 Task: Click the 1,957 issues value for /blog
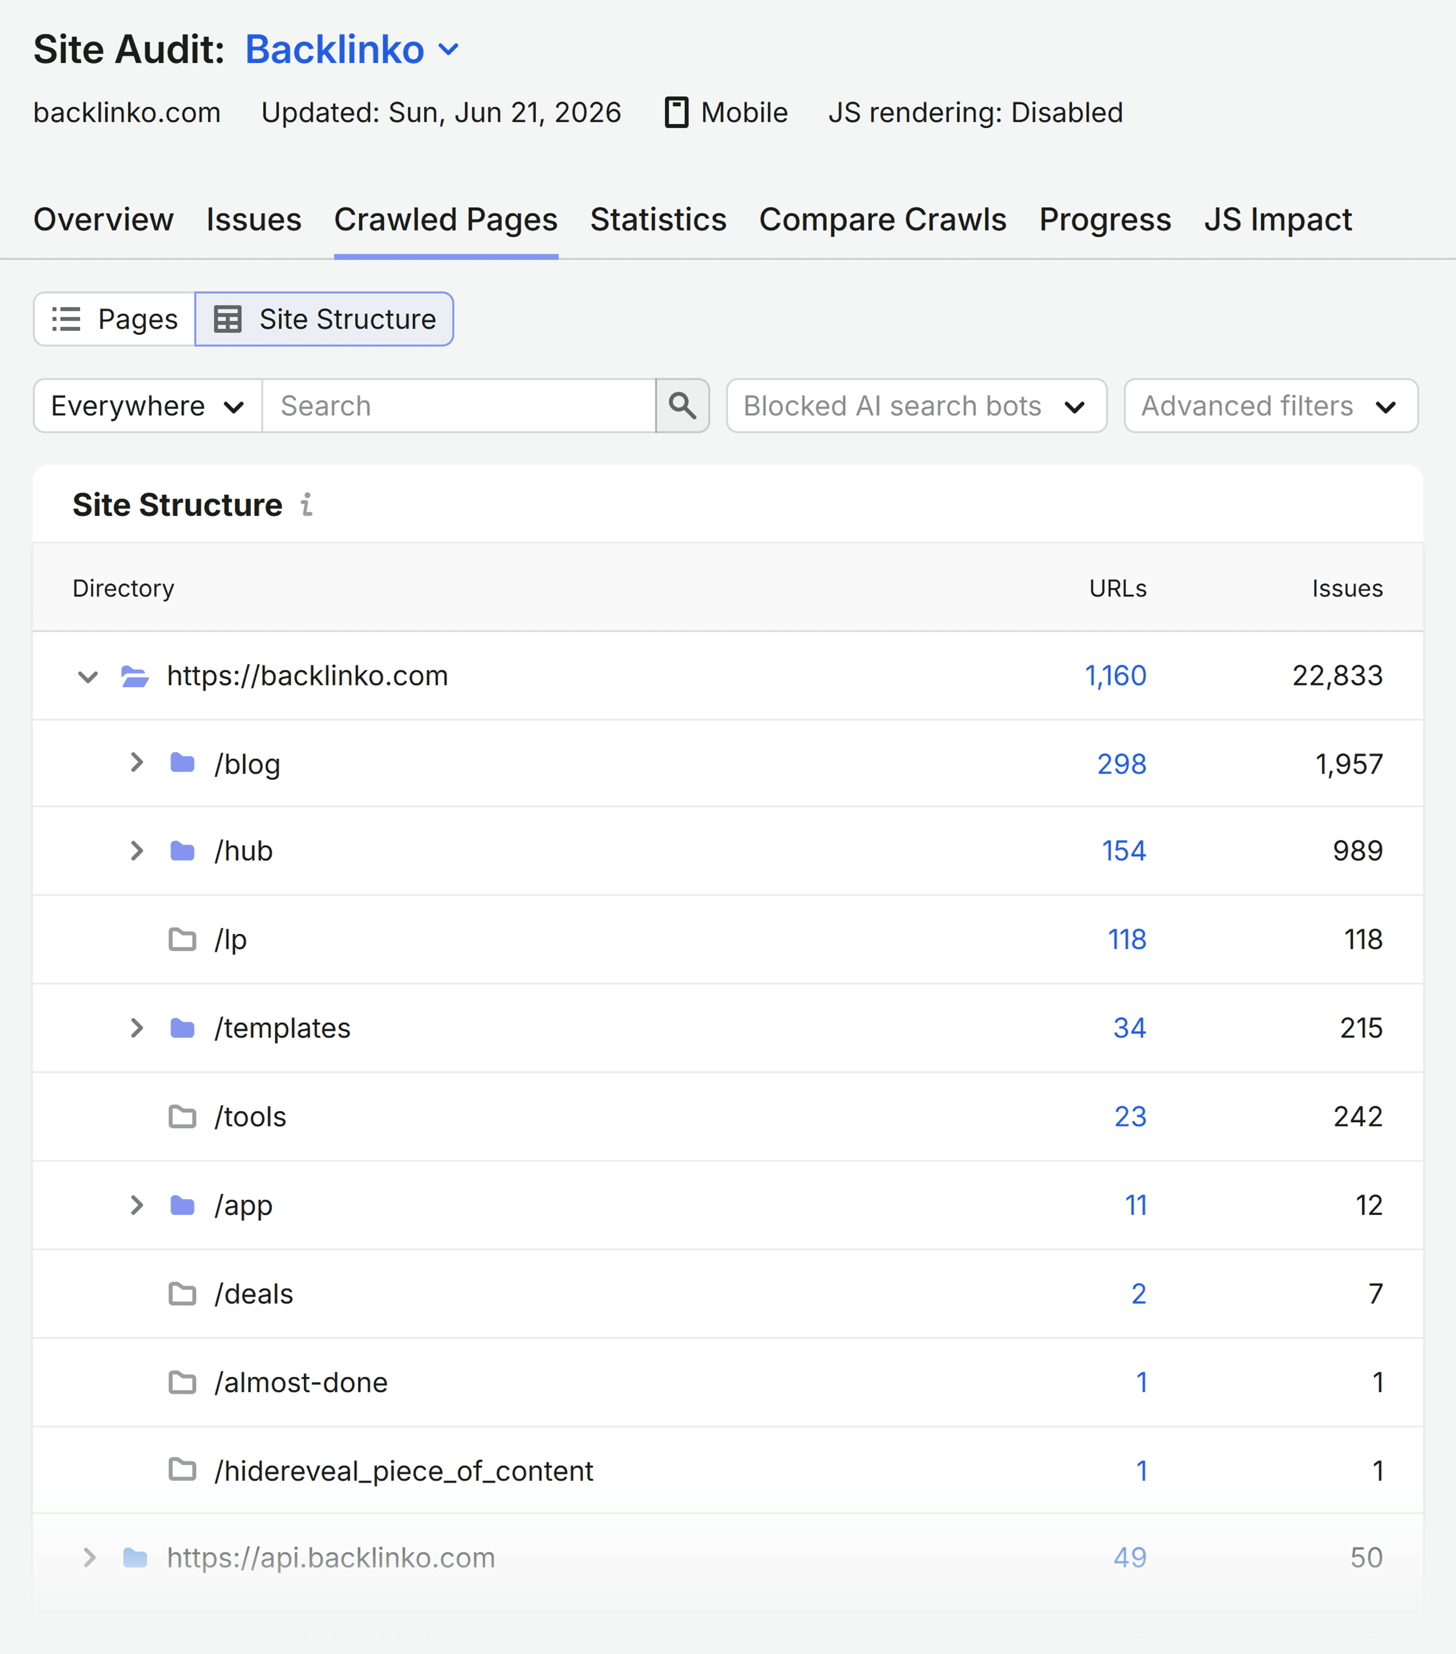1349,764
